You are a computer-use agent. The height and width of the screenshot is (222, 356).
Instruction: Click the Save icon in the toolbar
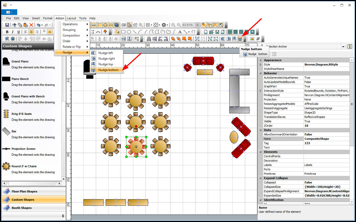7,25
